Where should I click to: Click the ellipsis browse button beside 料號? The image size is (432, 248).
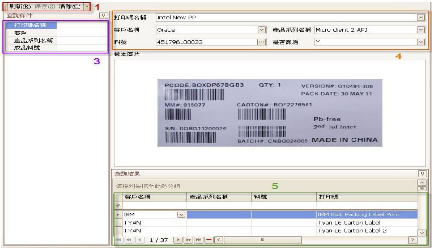point(261,42)
